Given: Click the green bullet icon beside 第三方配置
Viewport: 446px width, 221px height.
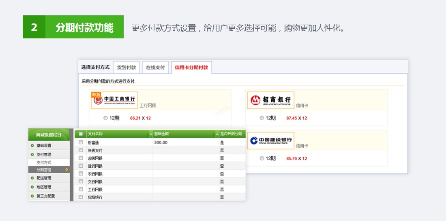Looking at the screenshot, I should [x=32, y=196].
